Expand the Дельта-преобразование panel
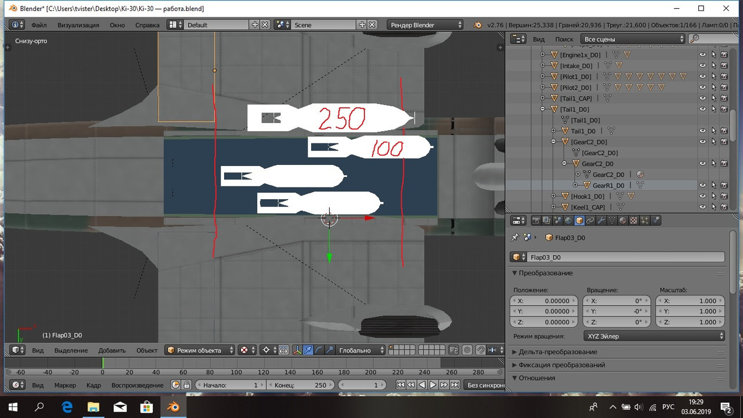The height and width of the screenshot is (418, 743). coord(558,352)
